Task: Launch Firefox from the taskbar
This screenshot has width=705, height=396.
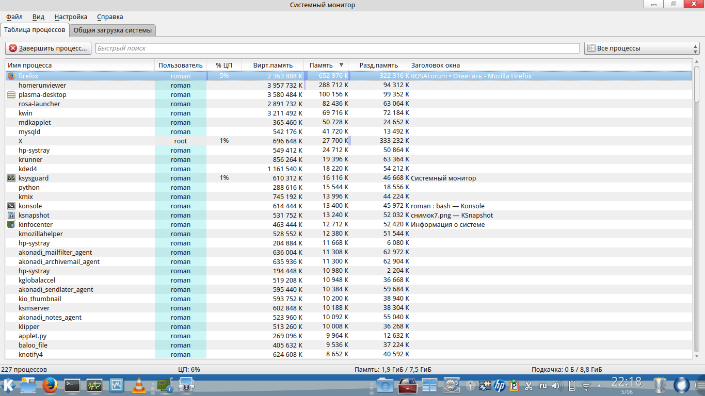Action: click(50, 385)
